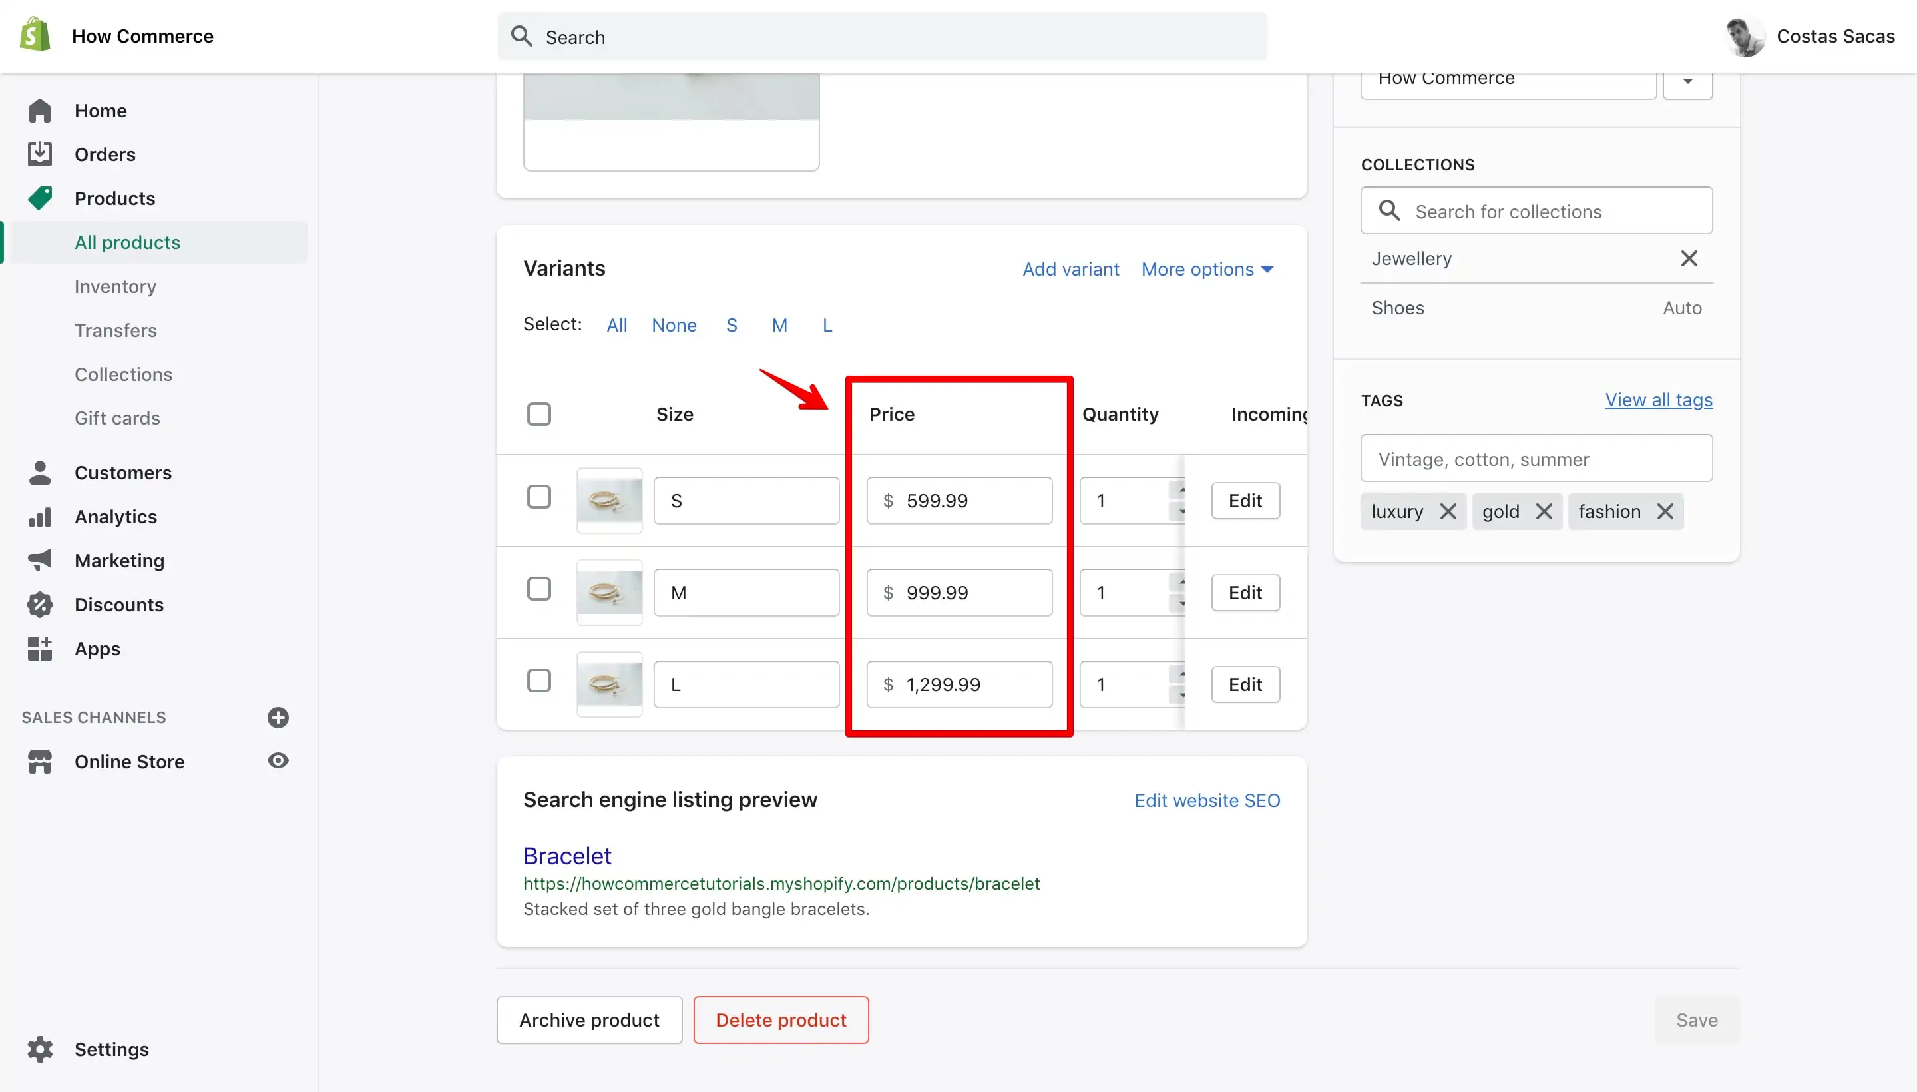Screen dimensions: 1917x1092
Task: Click the magnifier icon in the top search bar
Action: point(522,36)
